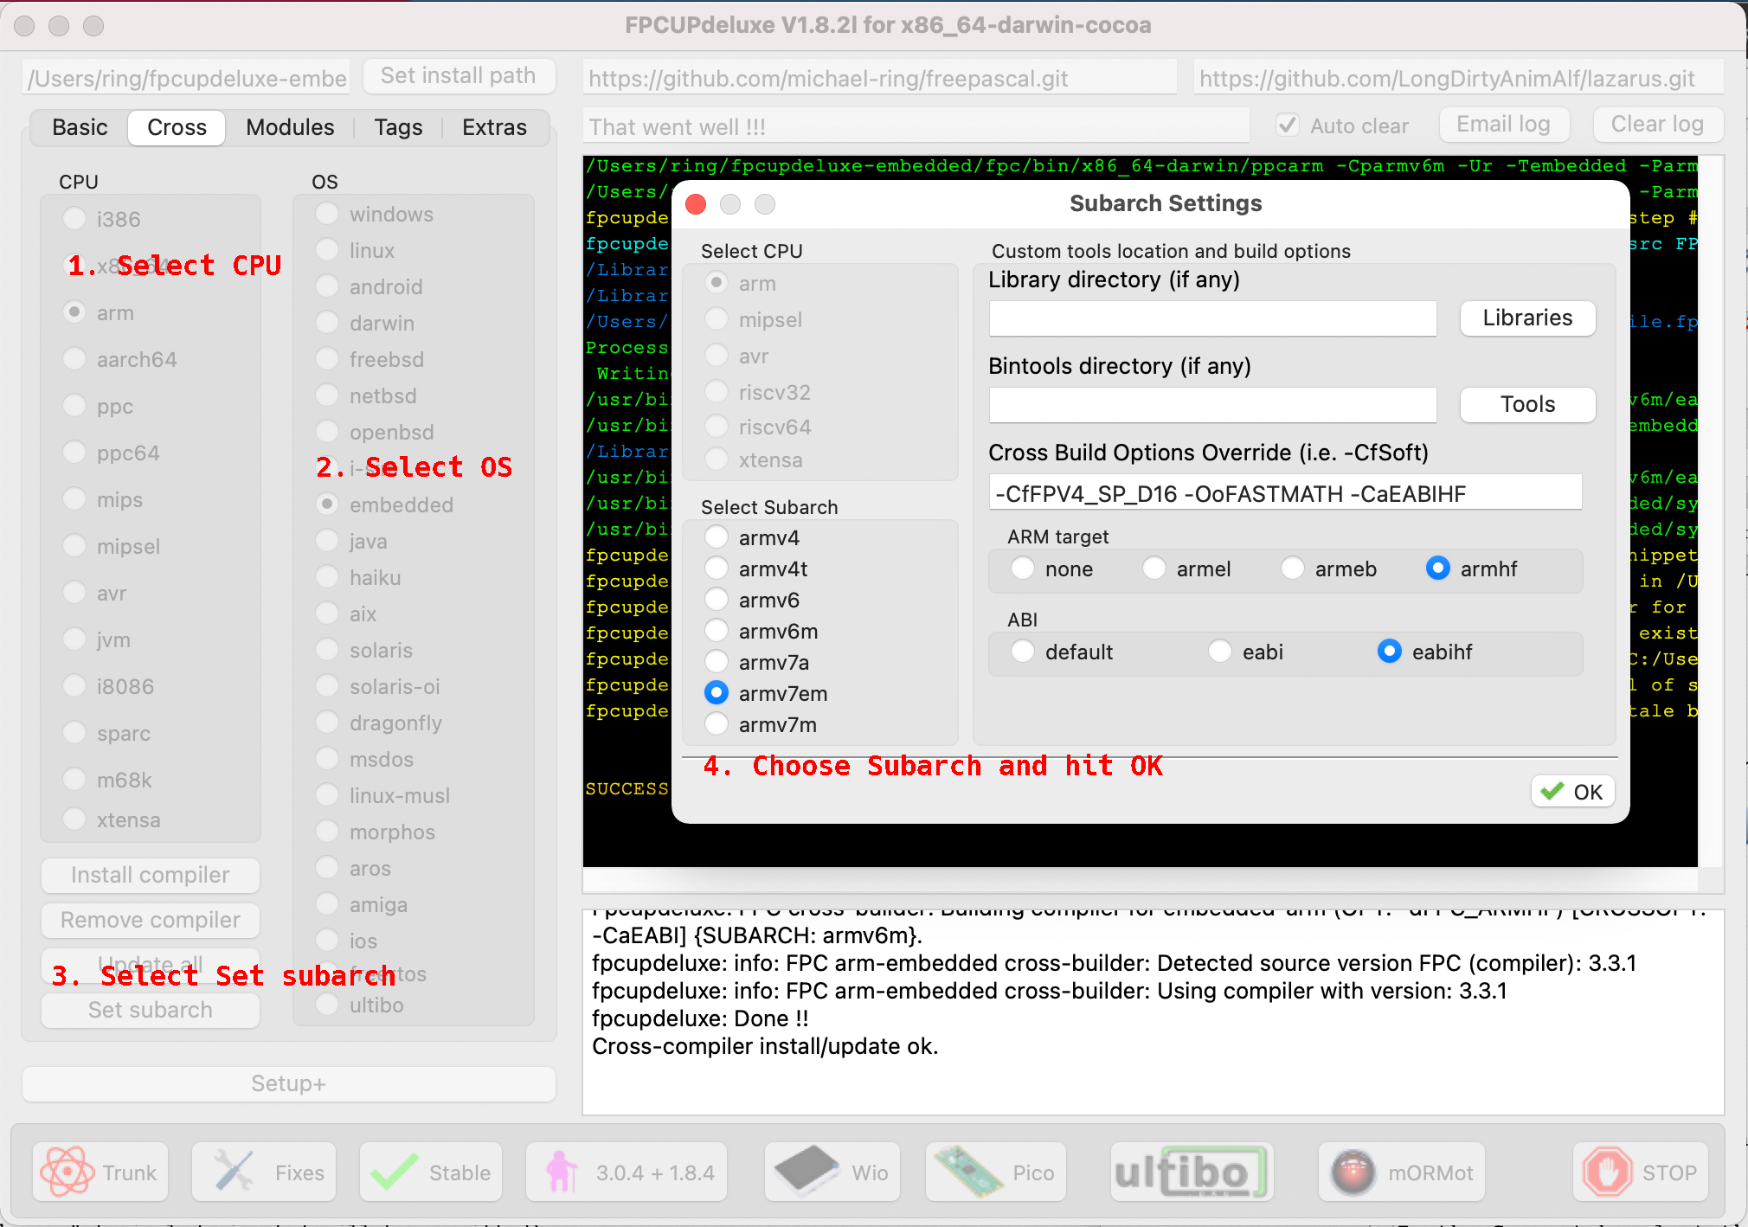The height and width of the screenshot is (1227, 1748).
Task: Click the Set subarch button
Action: tap(151, 1010)
